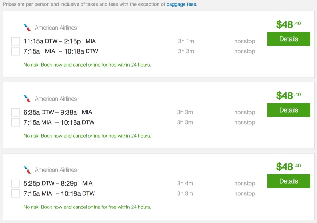Click the American Airlines logo on the 11:15a flight card
Screen dimensions: 317x223
click(x=28, y=28)
